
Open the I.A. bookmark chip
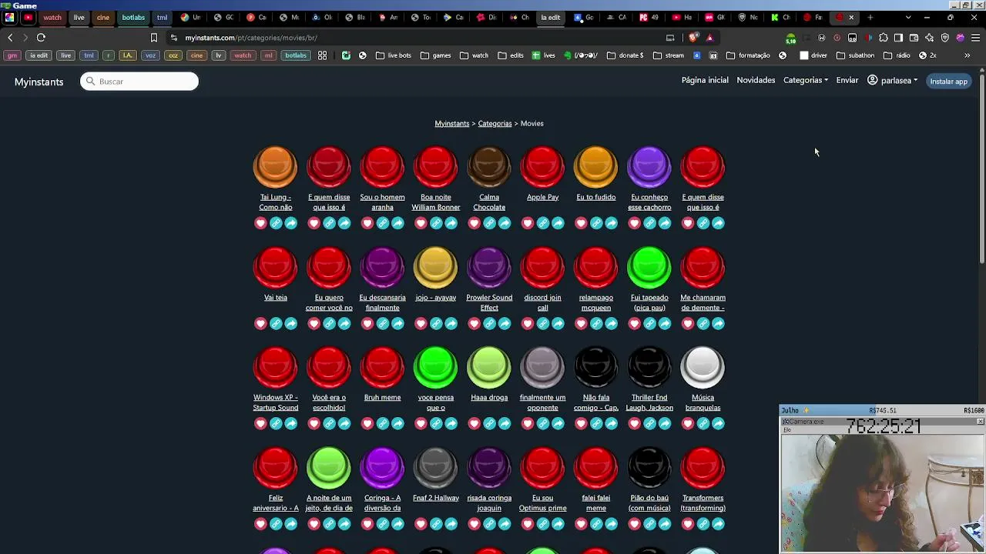pyautogui.click(x=128, y=55)
